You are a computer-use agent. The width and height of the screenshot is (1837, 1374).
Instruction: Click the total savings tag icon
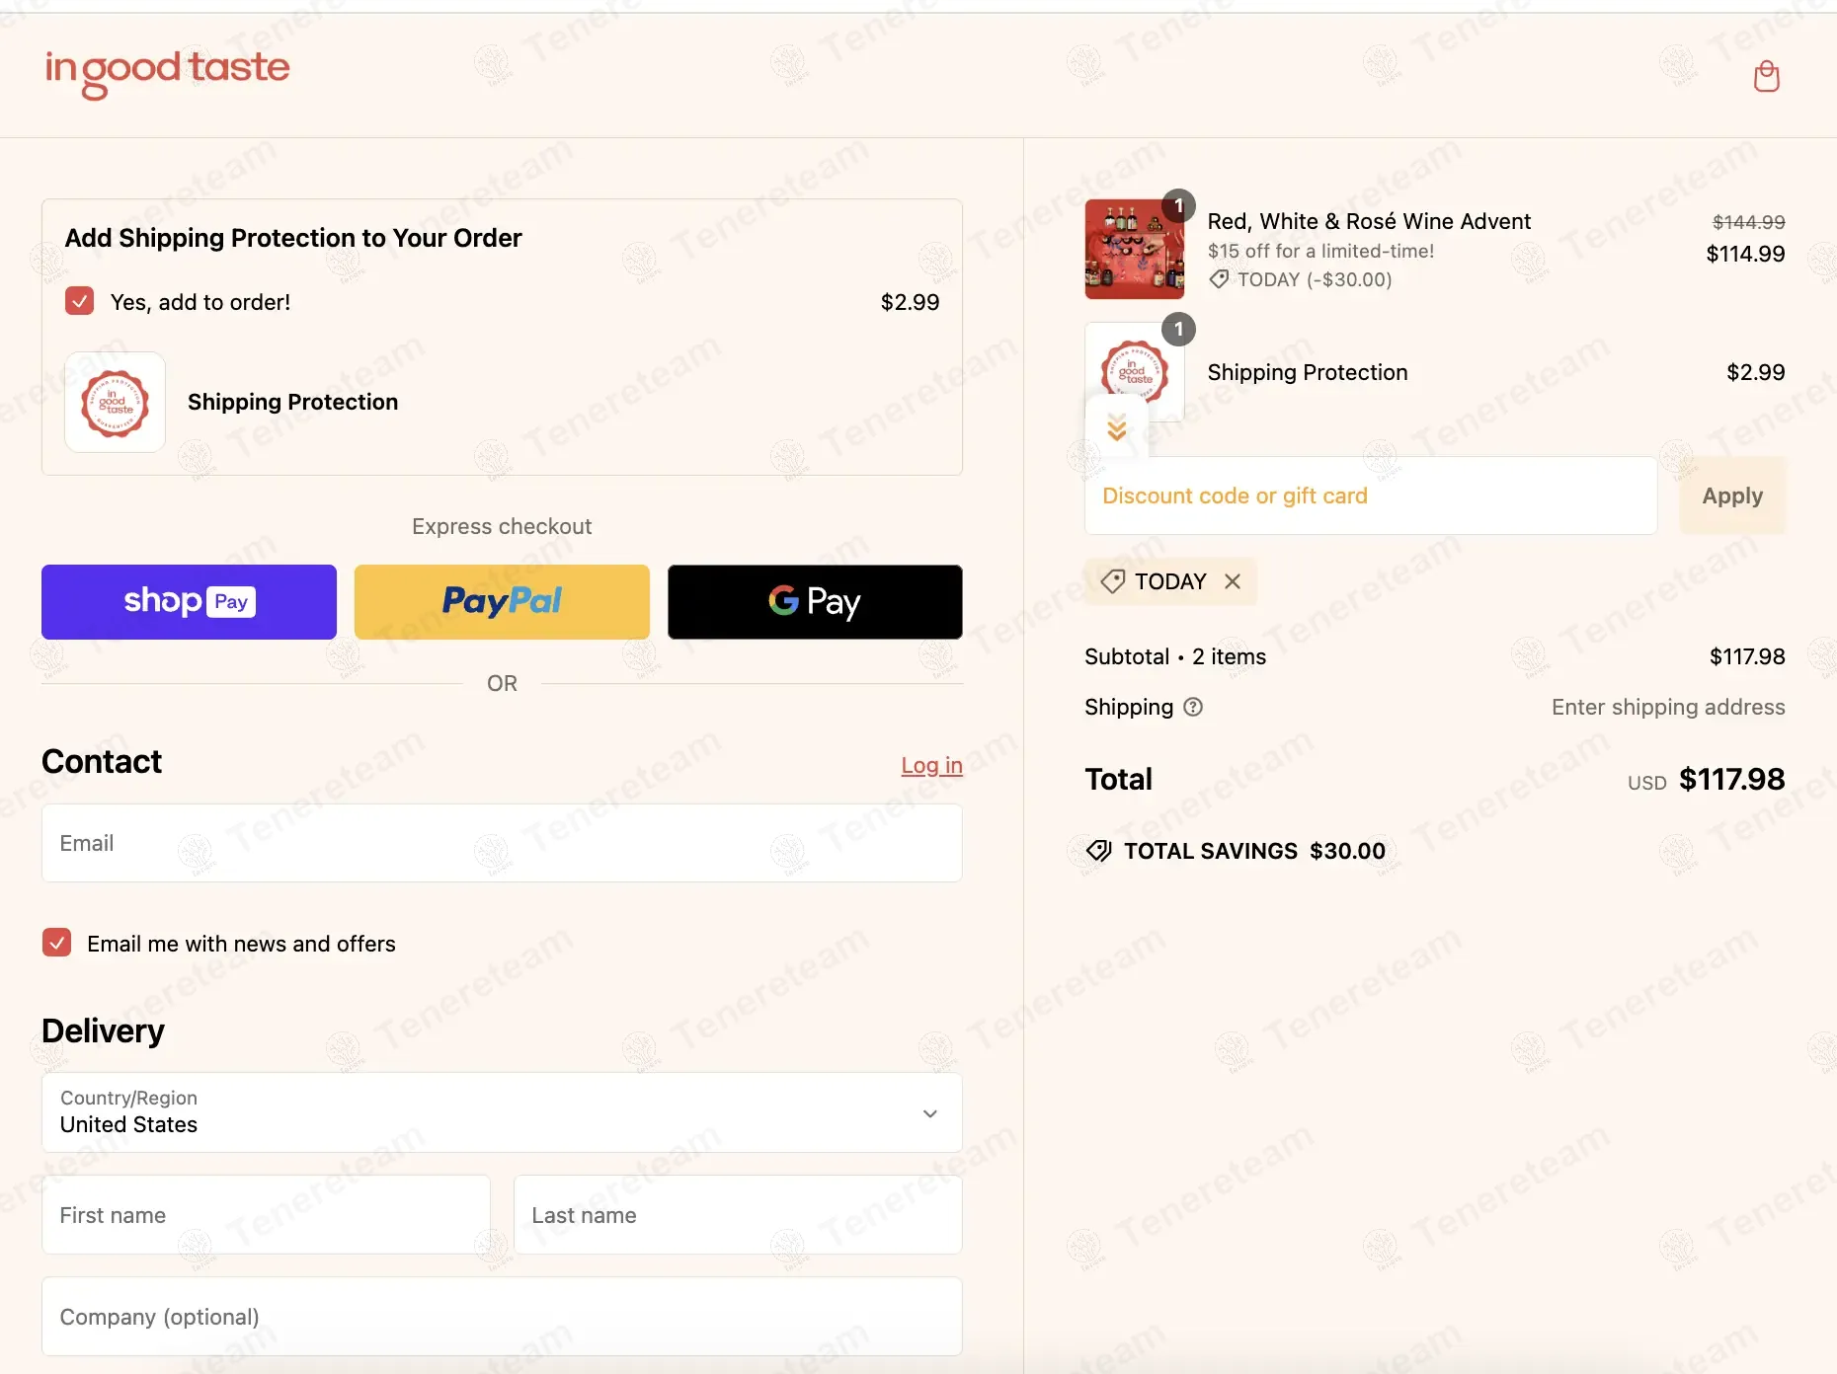click(1098, 851)
